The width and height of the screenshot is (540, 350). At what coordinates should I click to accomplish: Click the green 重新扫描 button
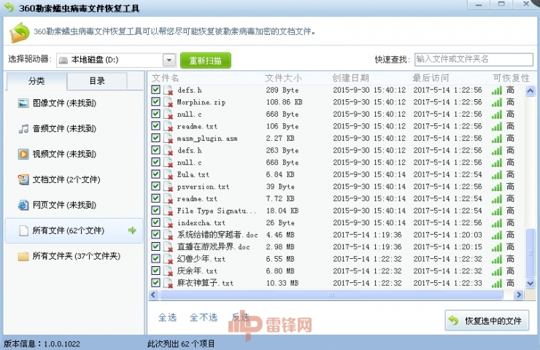(205, 60)
